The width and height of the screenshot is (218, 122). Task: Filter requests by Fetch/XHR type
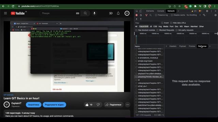(144, 26)
